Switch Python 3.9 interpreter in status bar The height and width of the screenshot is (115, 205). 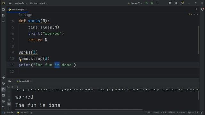pos(193,112)
